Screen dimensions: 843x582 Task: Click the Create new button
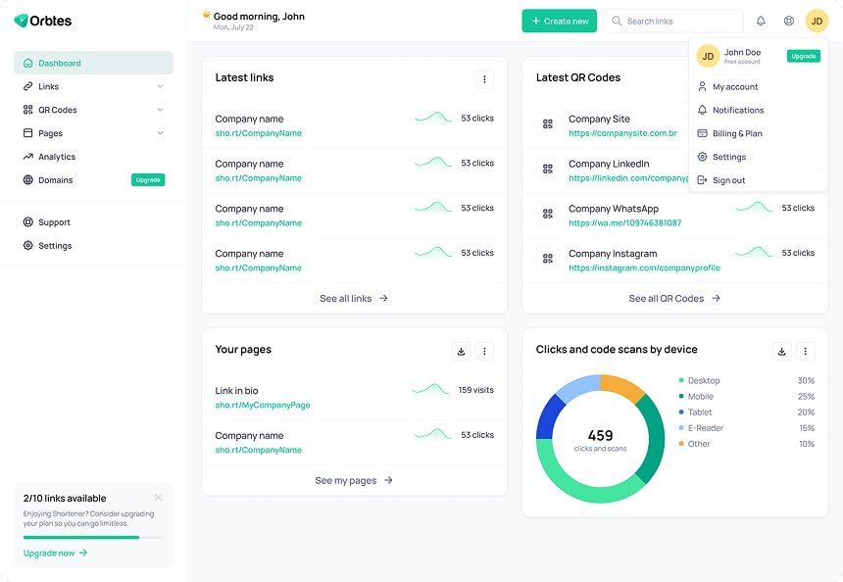coord(559,21)
